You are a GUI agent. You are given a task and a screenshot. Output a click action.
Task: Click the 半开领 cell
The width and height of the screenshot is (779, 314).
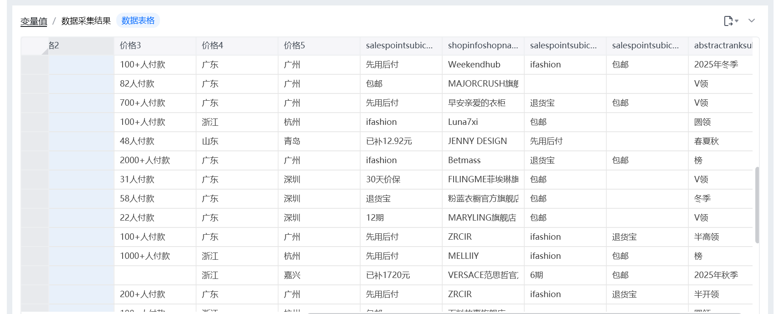[721, 294]
